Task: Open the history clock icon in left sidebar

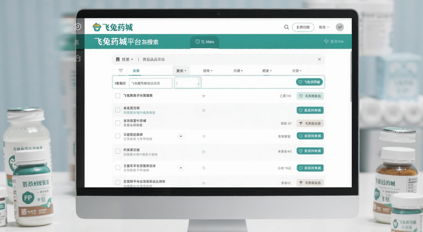Action: 78,26
